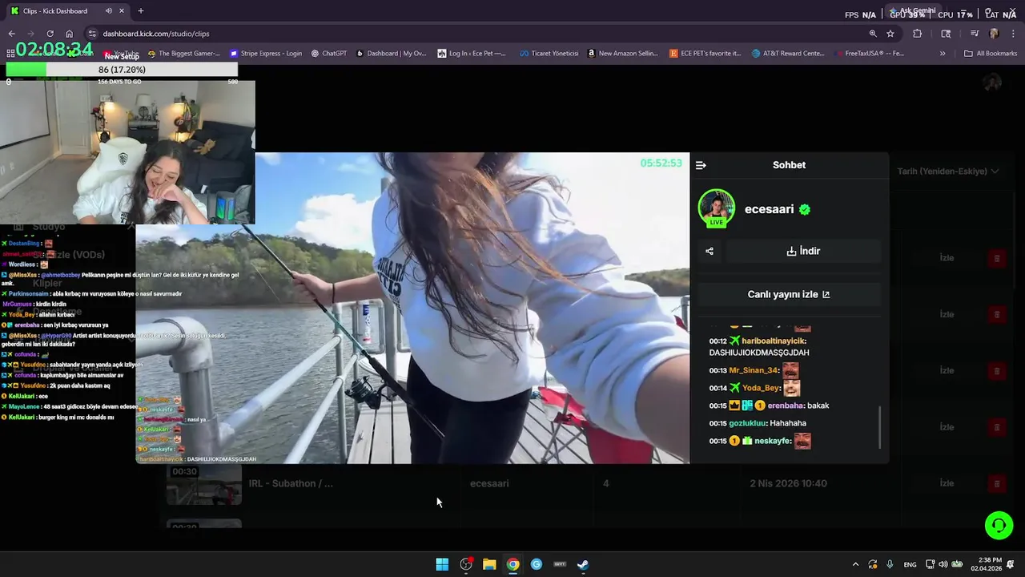Open Steam from the taskbar

(x=583, y=564)
